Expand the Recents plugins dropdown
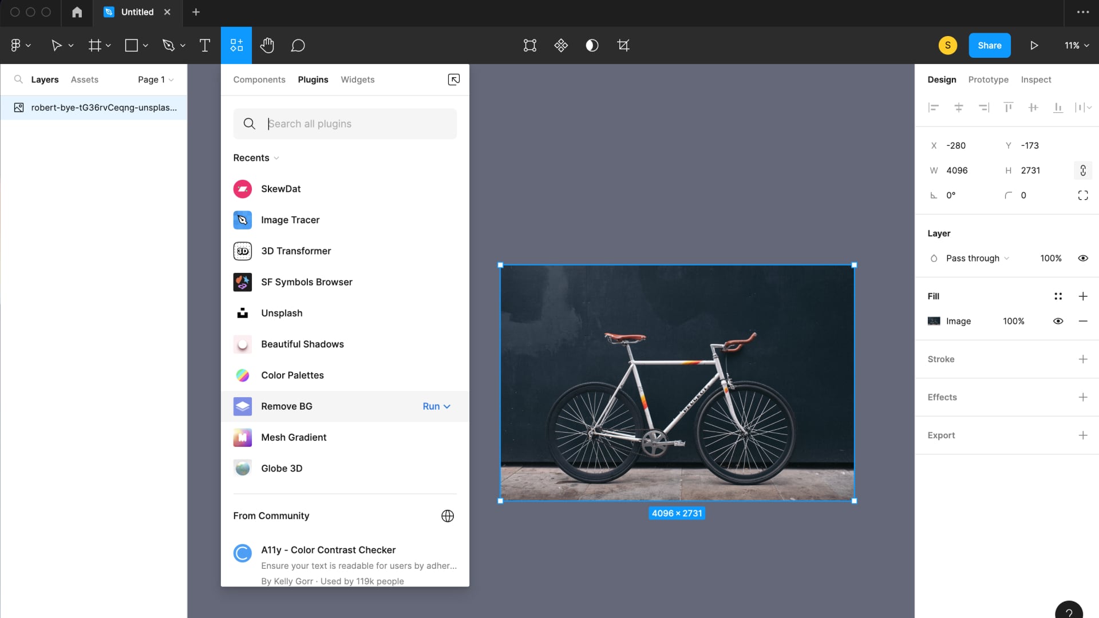The image size is (1099, 618). coord(256,158)
